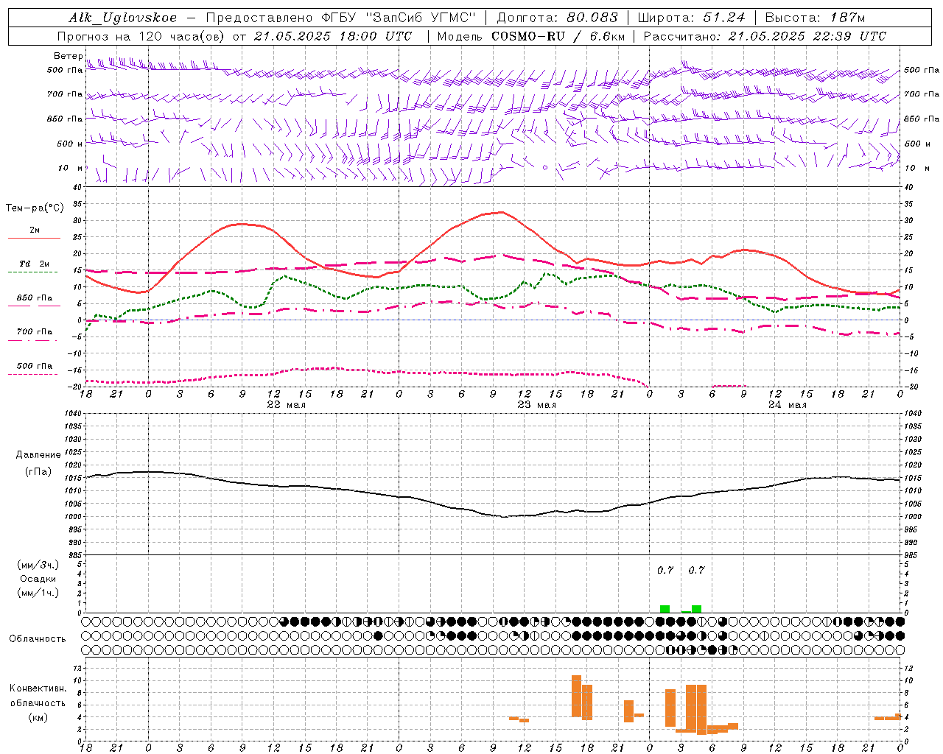Click the "2м" legend line sample
The image size is (943, 754).
pos(34,238)
